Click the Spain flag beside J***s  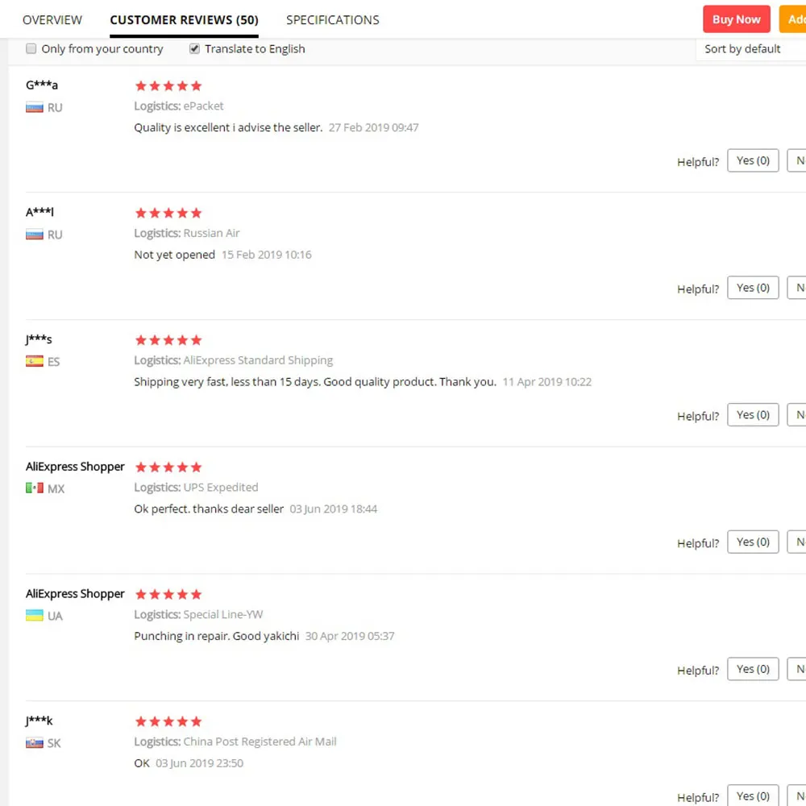(34, 362)
